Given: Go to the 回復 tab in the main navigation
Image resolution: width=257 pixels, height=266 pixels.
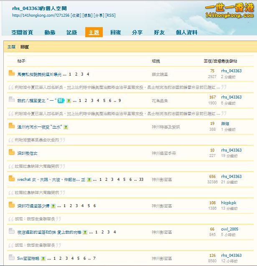Looking at the screenshot, I should click(116, 32).
